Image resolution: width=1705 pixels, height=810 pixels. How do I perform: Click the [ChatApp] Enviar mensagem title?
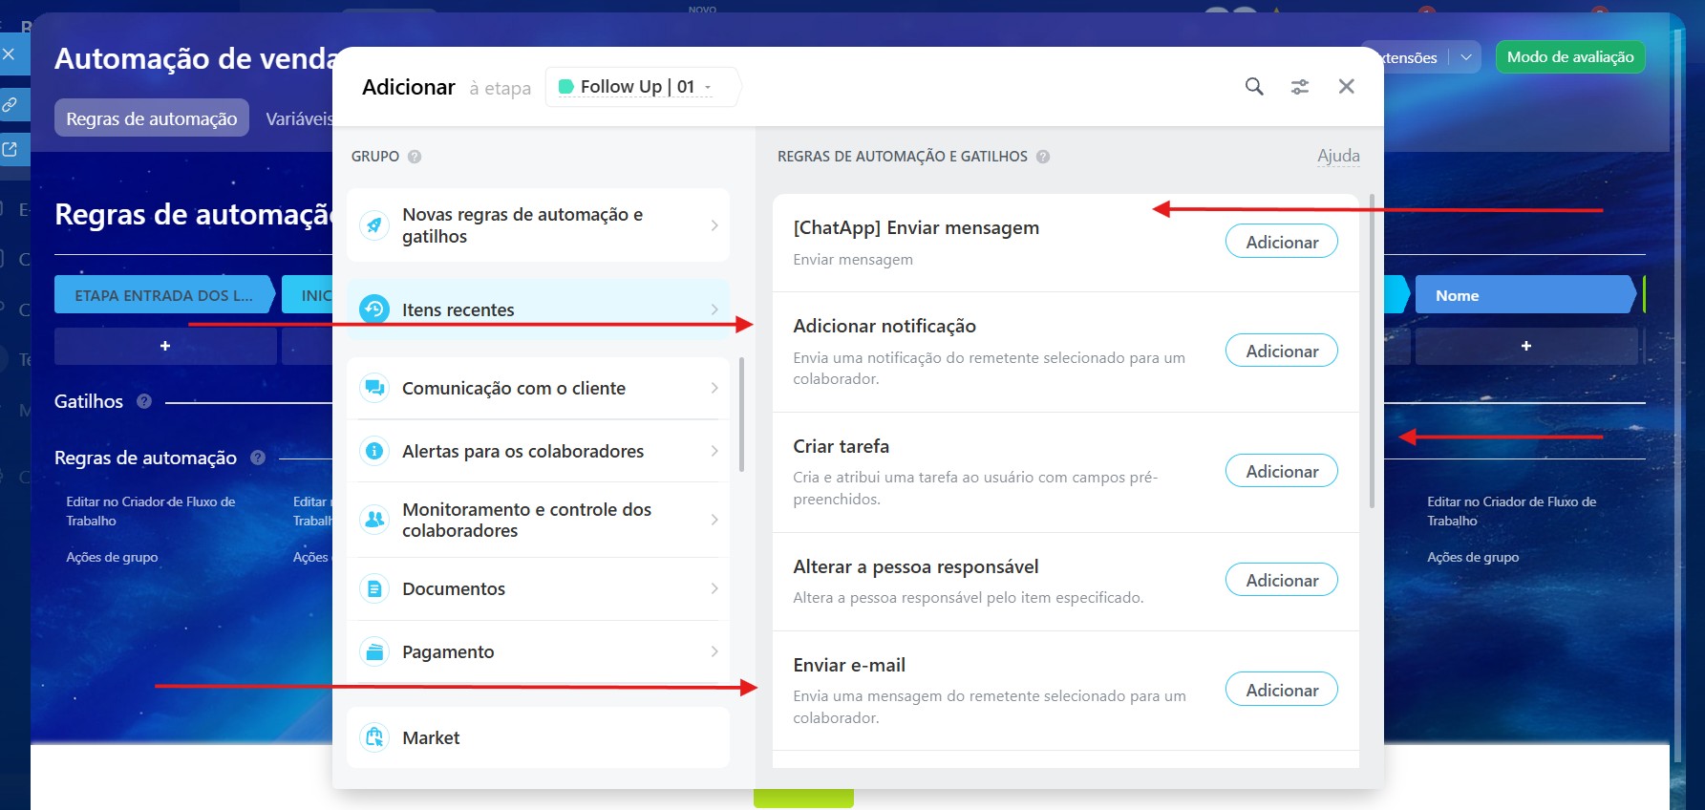pos(916,228)
